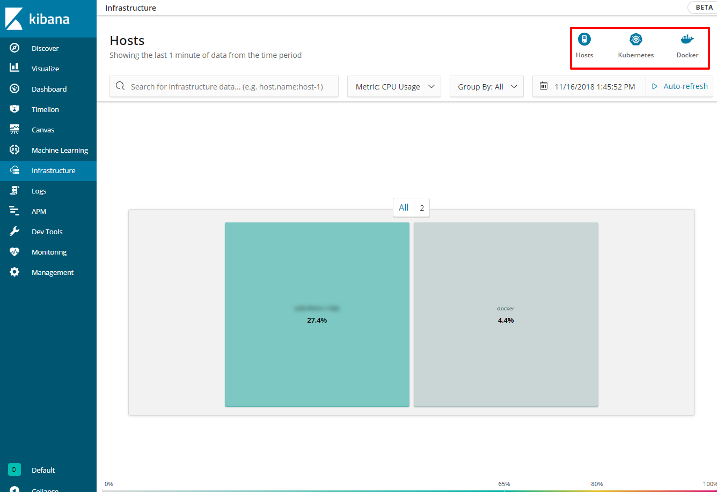Click the calendar icon by date
This screenshot has height=492, width=717.
[x=544, y=86]
